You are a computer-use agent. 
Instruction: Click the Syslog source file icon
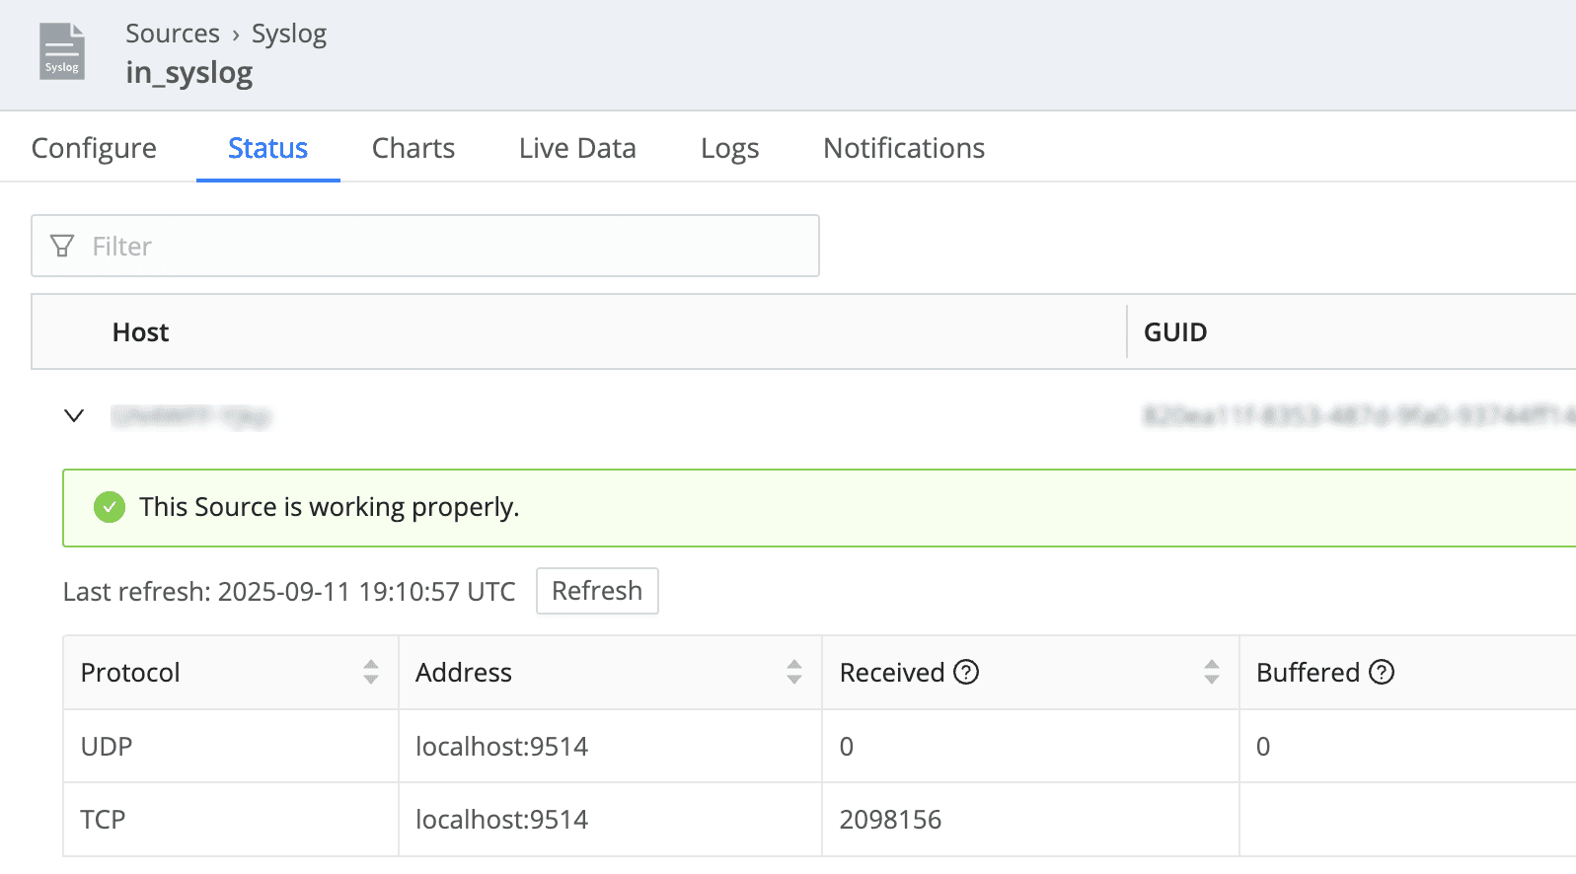point(61,51)
